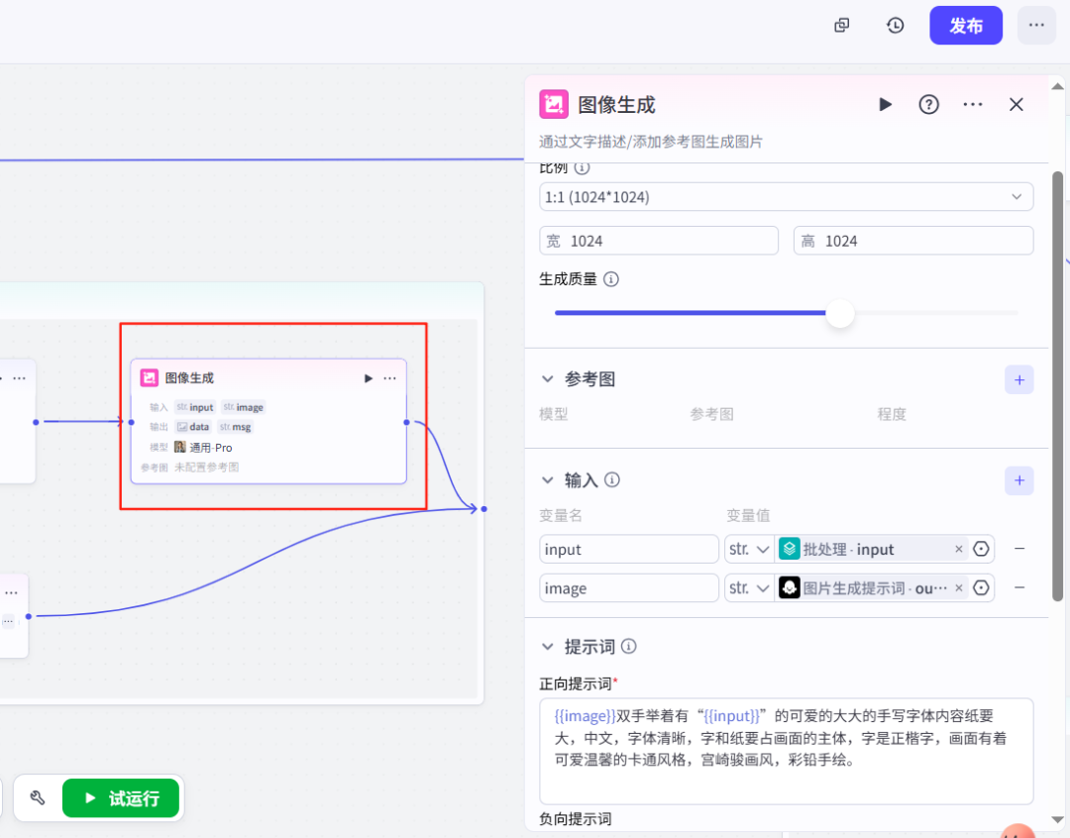The image size is (1070, 838).
Task: Collapse the 提示词 section
Action: pyautogui.click(x=547, y=646)
